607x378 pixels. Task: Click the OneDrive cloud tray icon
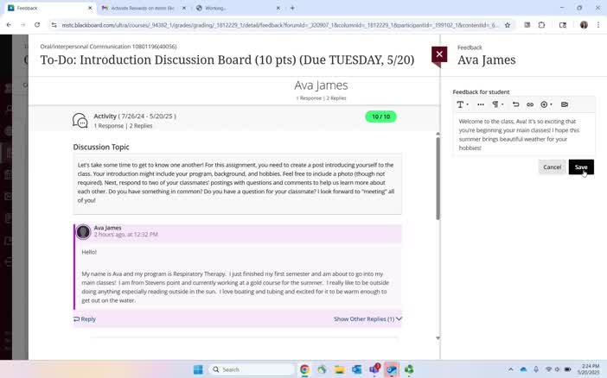point(523,369)
